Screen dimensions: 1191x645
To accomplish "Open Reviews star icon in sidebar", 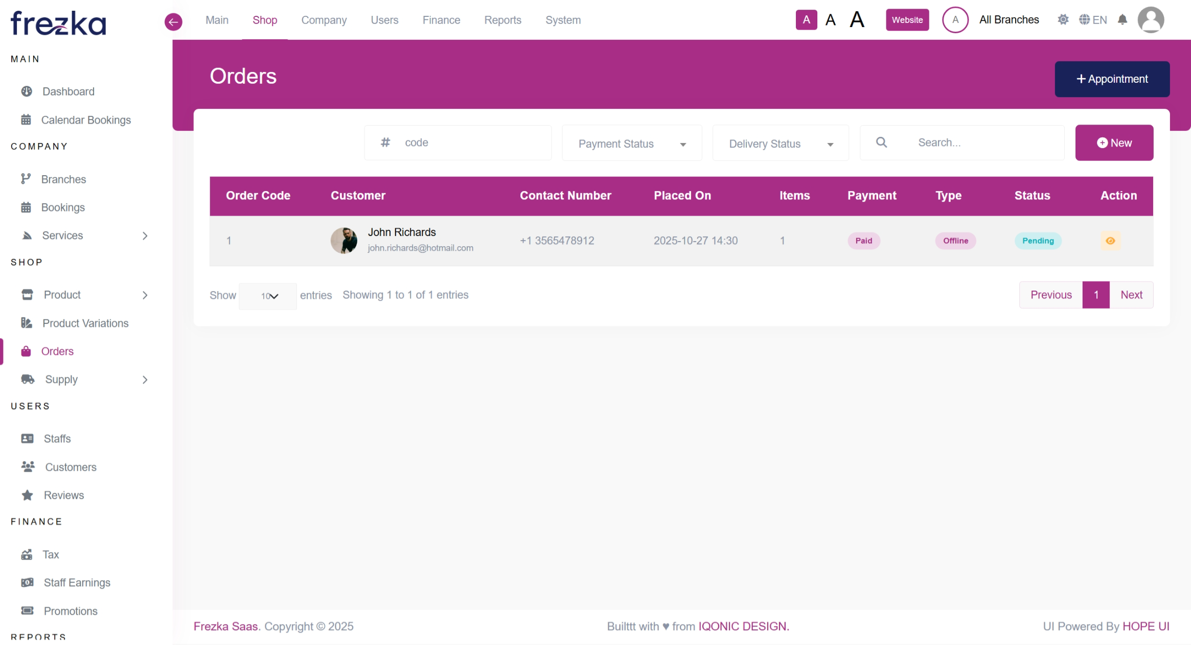I will tap(28, 495).
